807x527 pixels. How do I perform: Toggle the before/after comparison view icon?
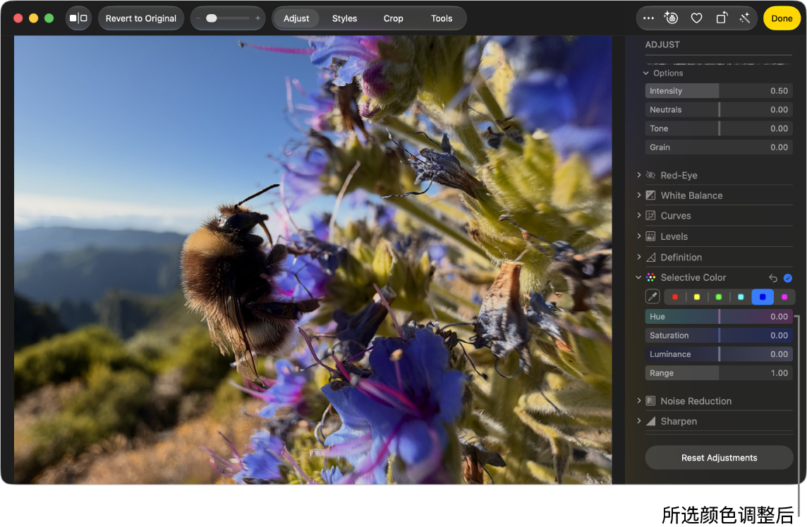coord(78,18)
